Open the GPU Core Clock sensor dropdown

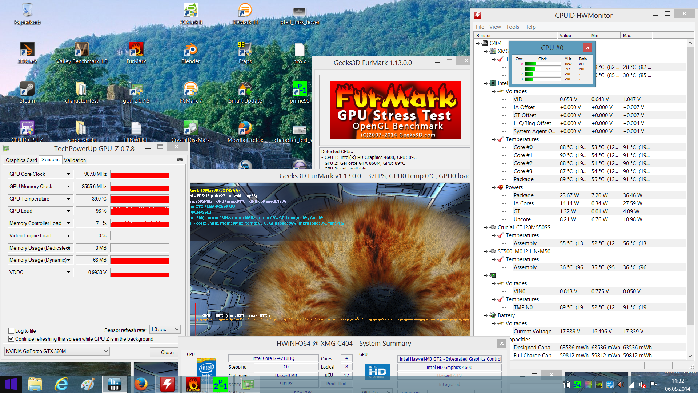68,174
